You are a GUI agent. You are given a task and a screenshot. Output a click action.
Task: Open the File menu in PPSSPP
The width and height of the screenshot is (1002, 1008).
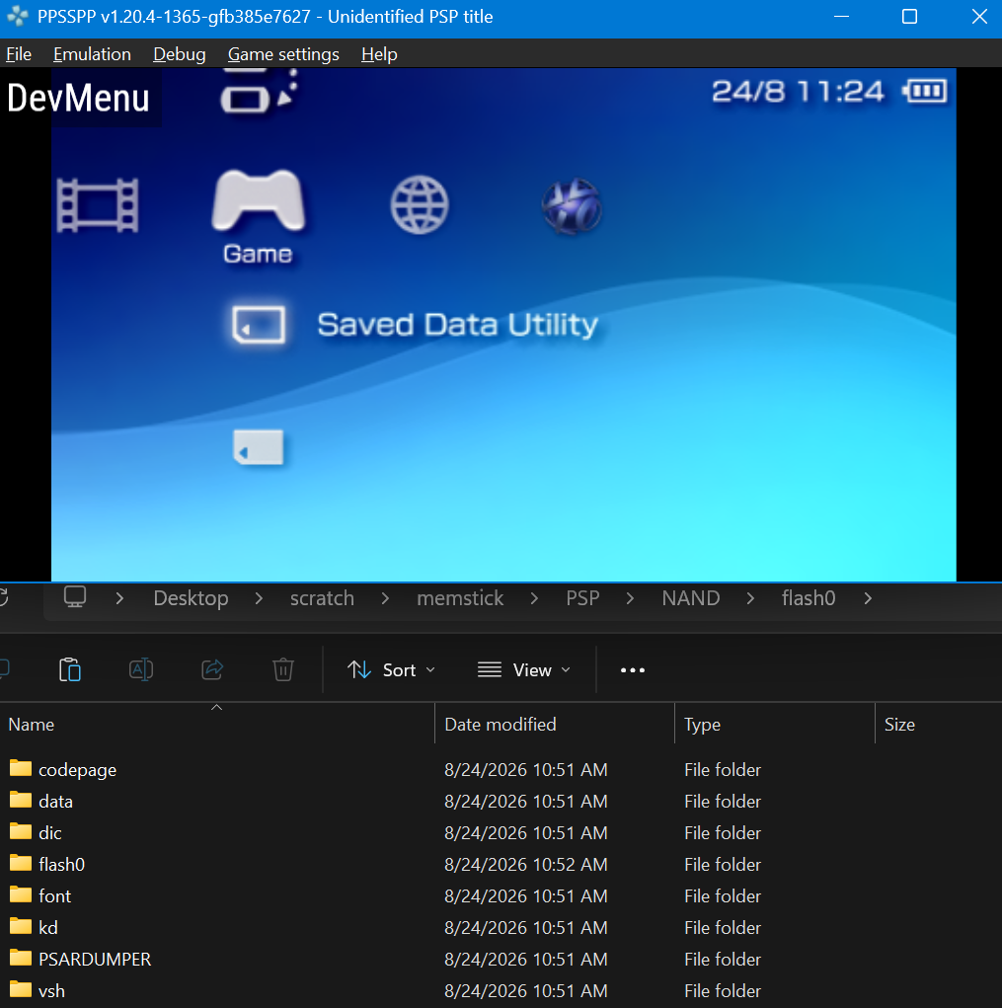tap(19, 54)
